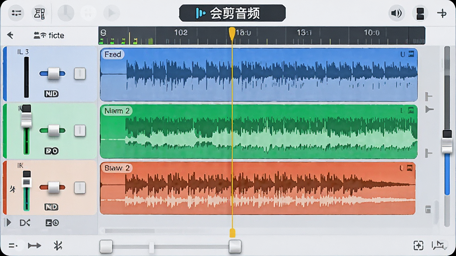
Task: Click the instrument icon on the orange track
Action: pyautogui.click(x=12, y=189)
